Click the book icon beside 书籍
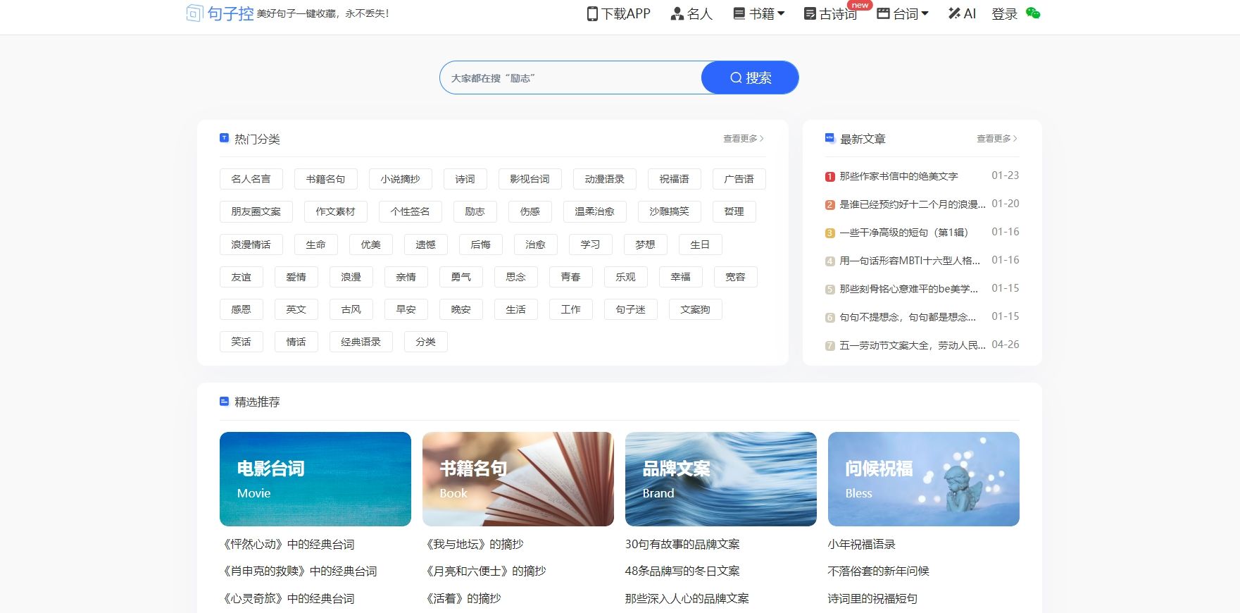The height and width of the screenshot is (613, 1240). point(739,13)
